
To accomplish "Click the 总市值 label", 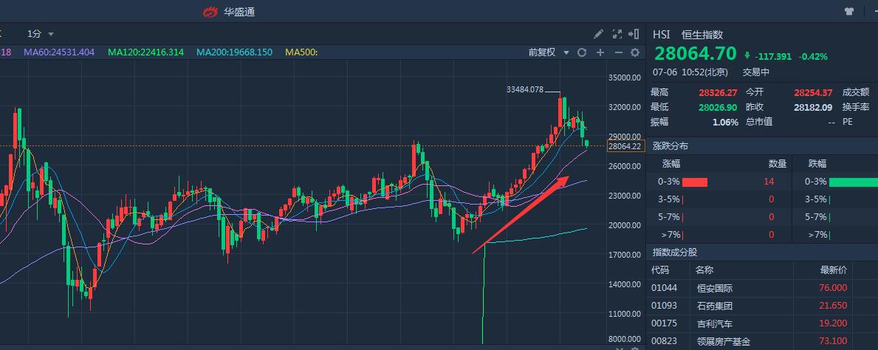I will coord(758,122).
